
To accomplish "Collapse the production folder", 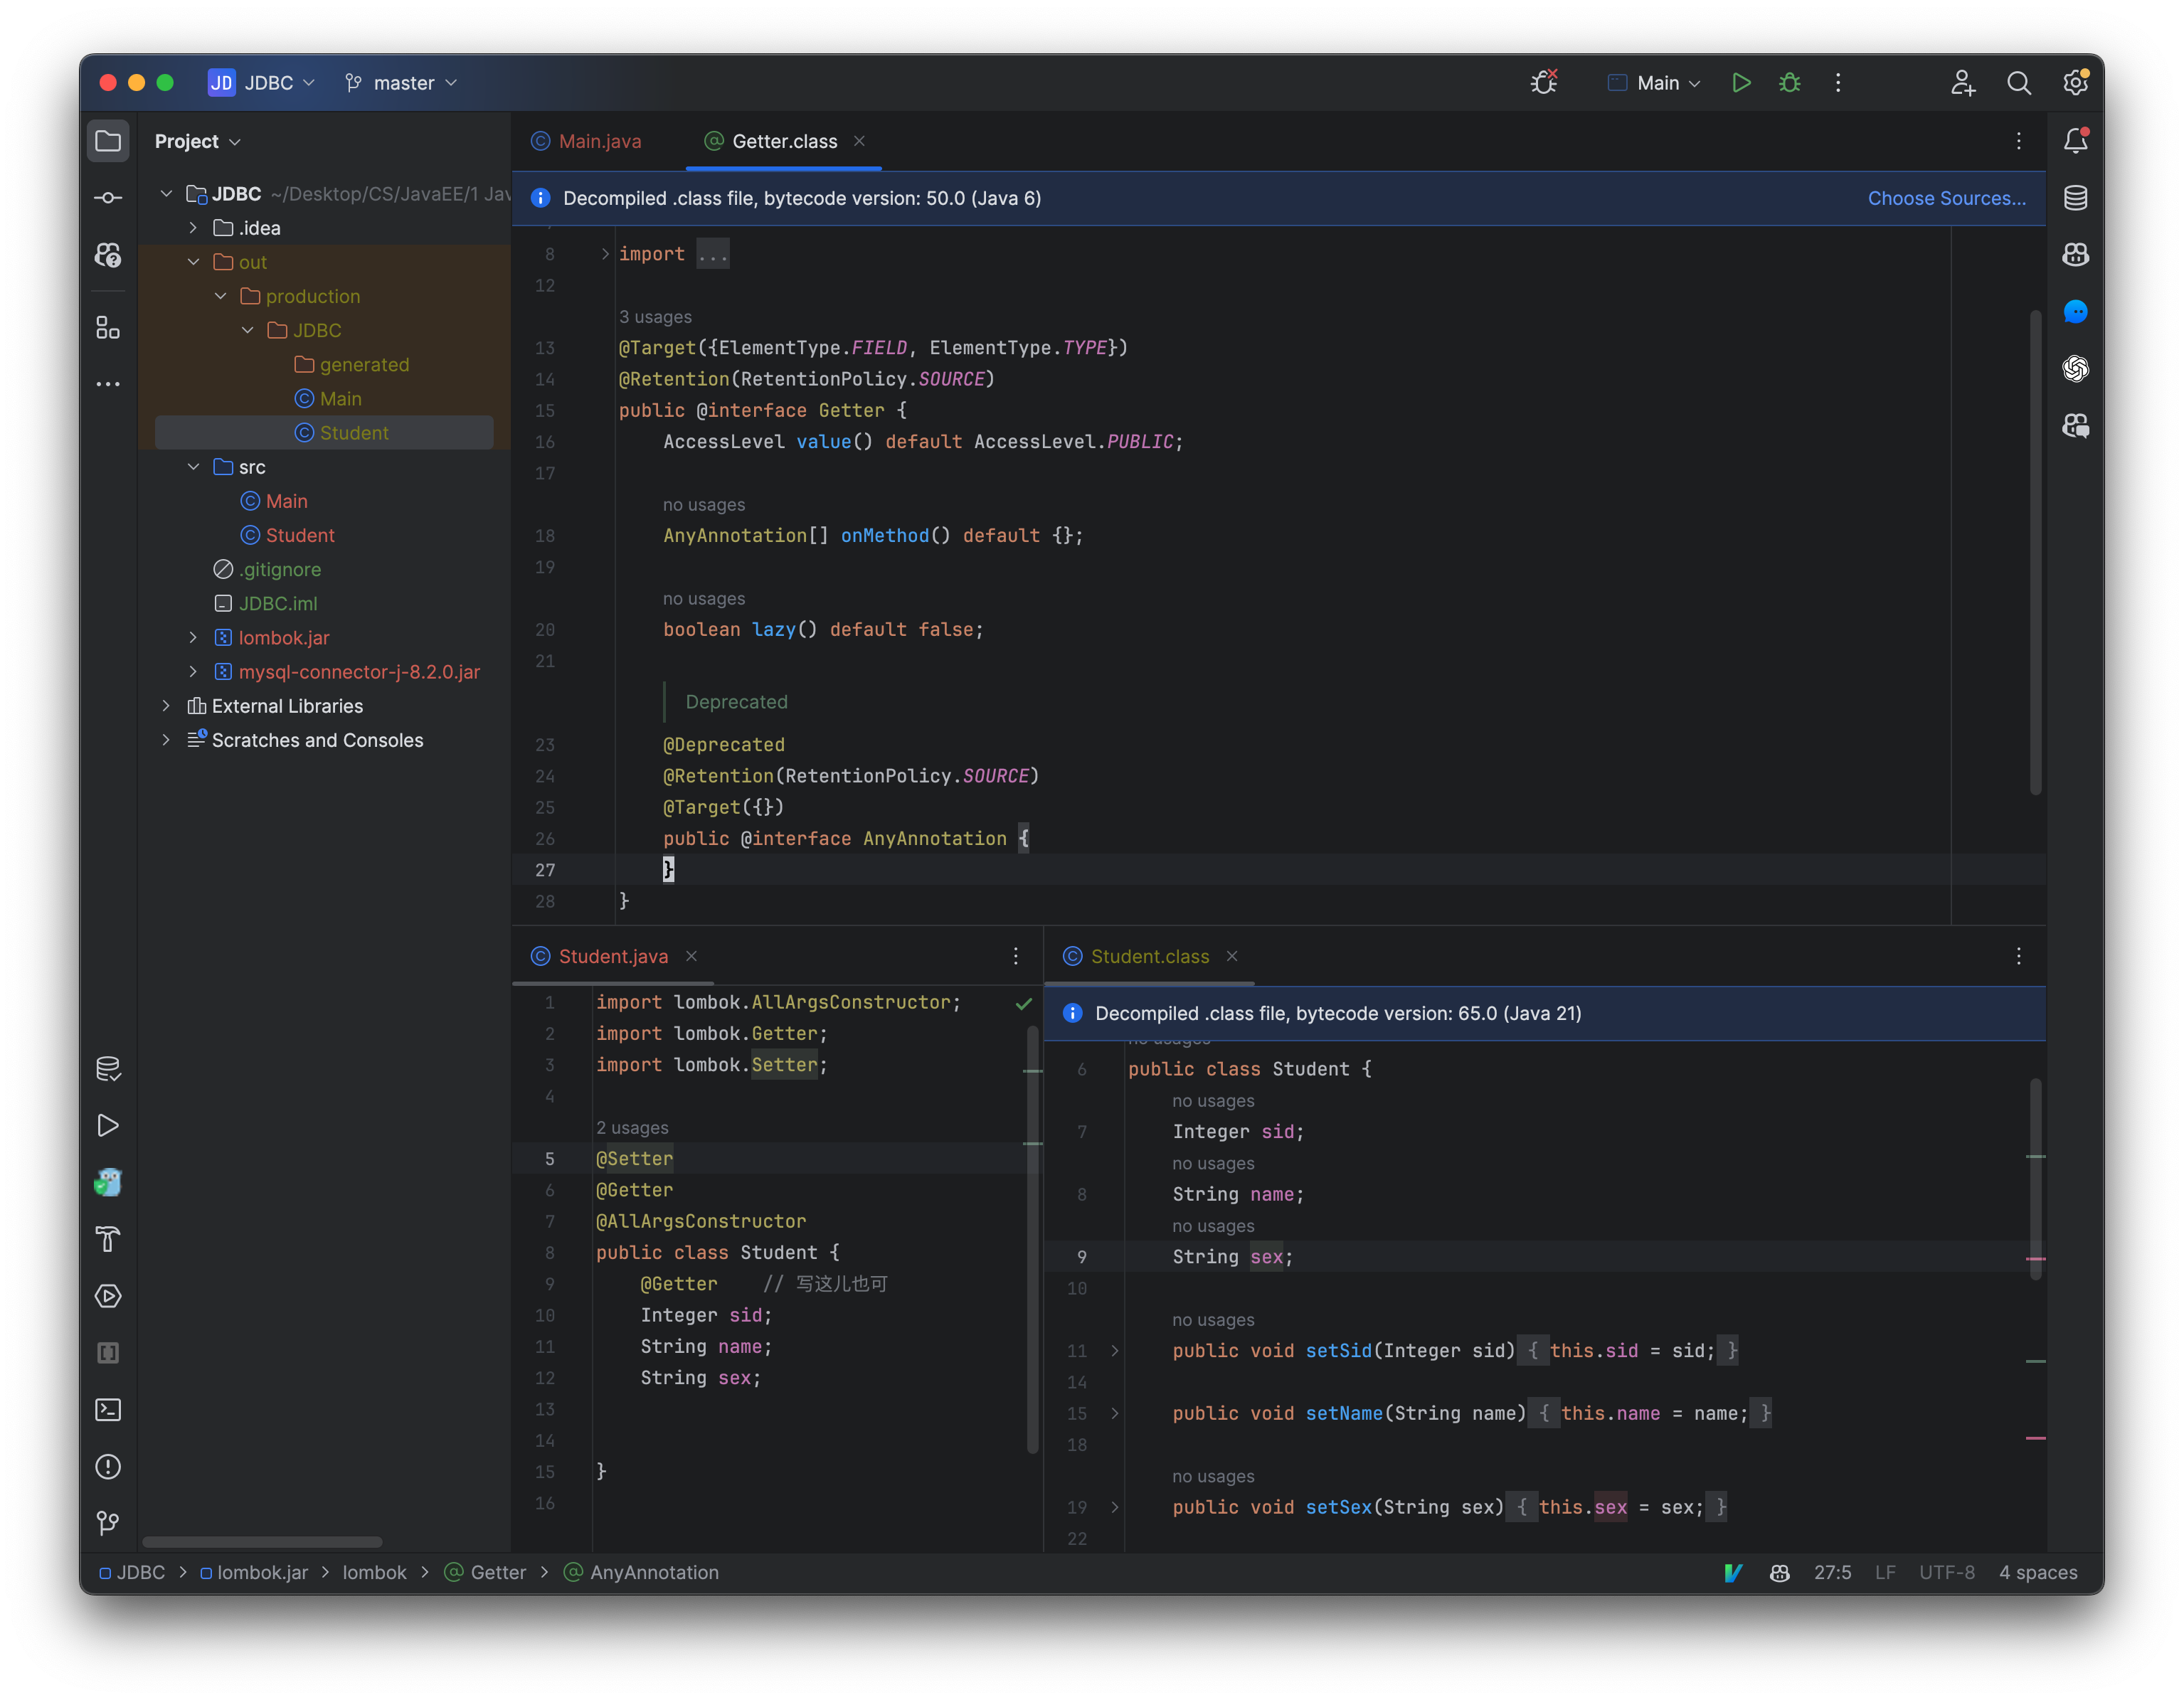I will tap(221, 296).
